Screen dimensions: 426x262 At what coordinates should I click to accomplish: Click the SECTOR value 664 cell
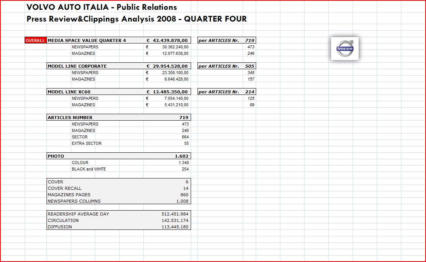pyautogui.click(x=185, y=137)
